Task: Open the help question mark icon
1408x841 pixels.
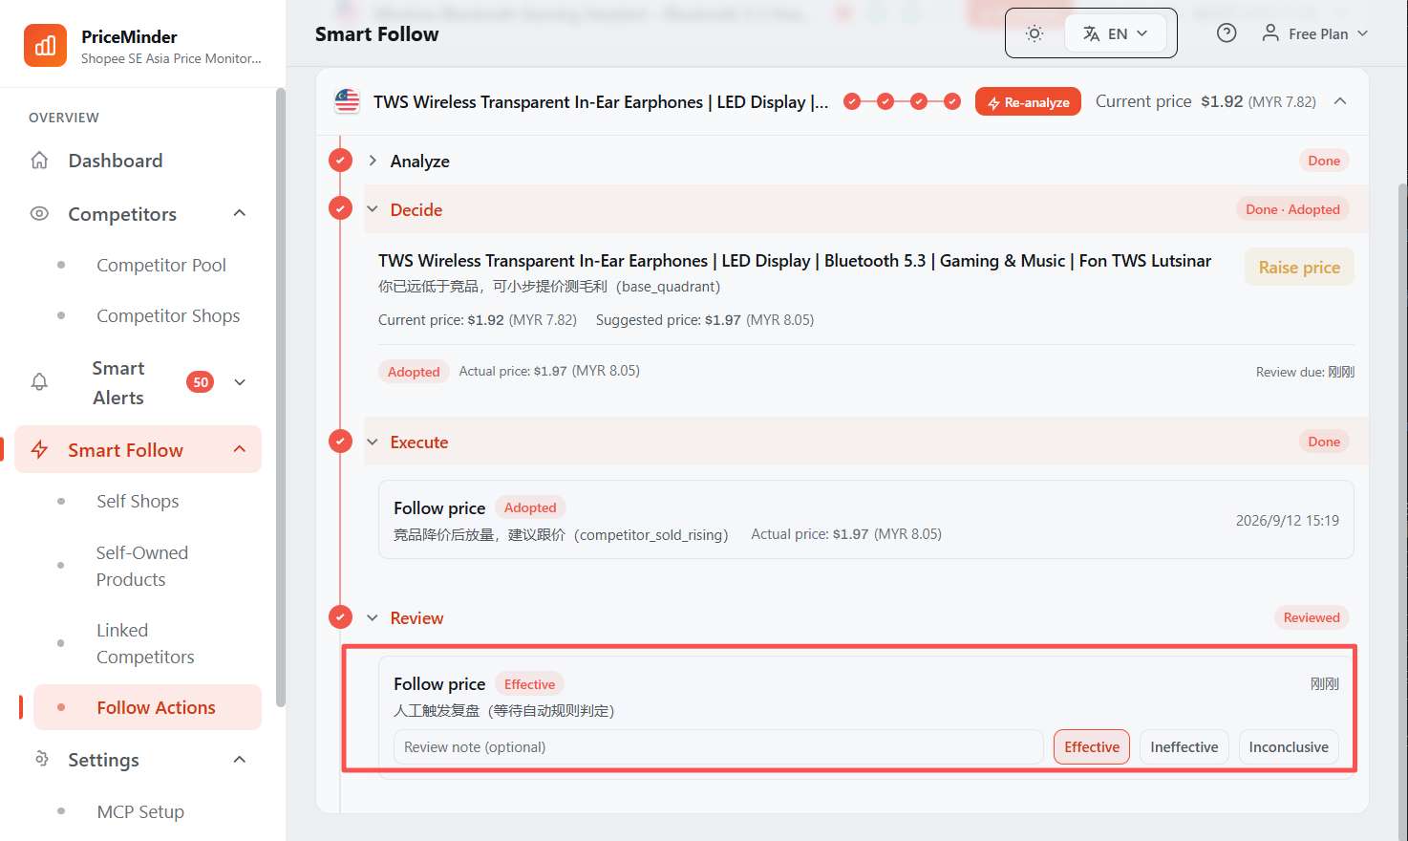Action: pyautogui.click(x=1227, y=33)
